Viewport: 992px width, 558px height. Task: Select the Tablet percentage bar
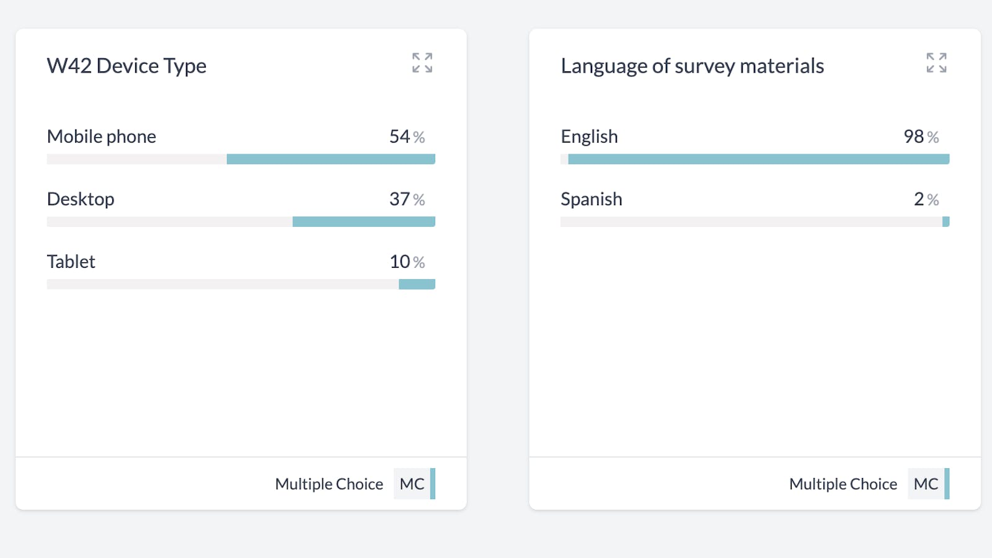pos(417,285)
